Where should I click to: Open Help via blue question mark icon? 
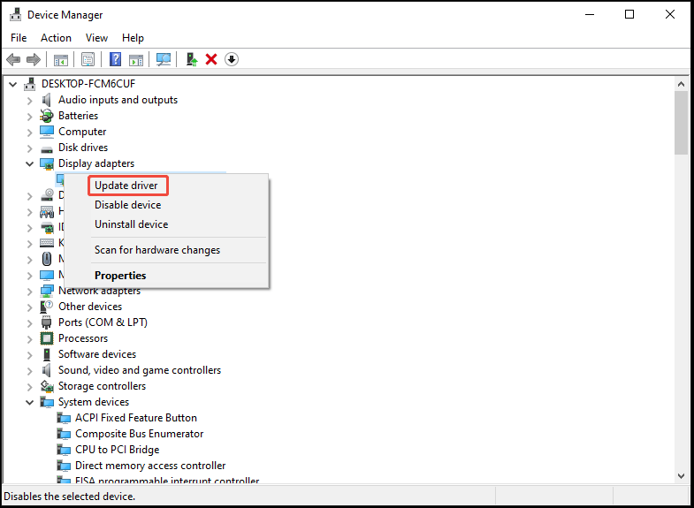(115, 59)
